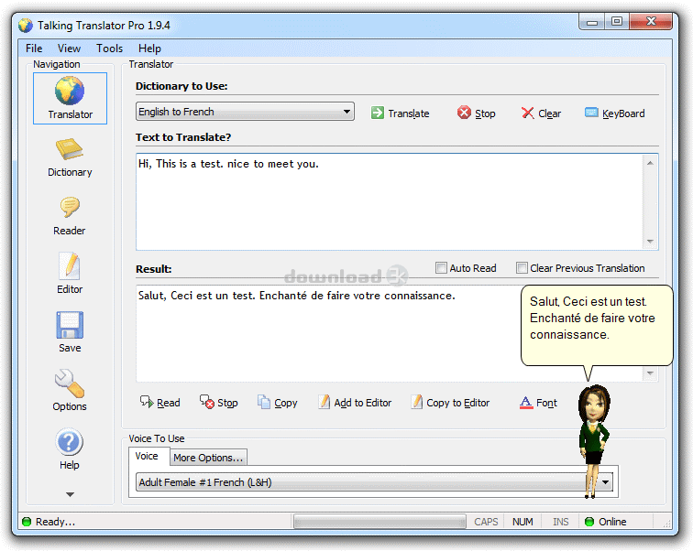Click the NUM status bar indicator
This screenshot has height=551, width=693.
522,522
